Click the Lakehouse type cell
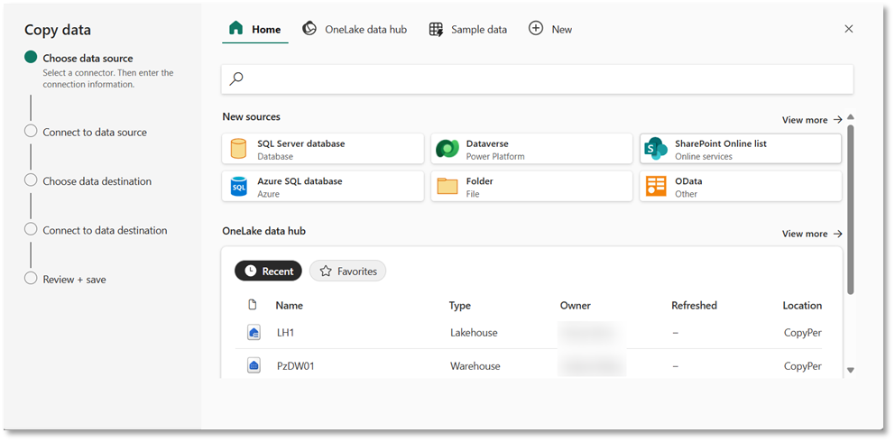The image size is (895, 442). tap(474, 333)
